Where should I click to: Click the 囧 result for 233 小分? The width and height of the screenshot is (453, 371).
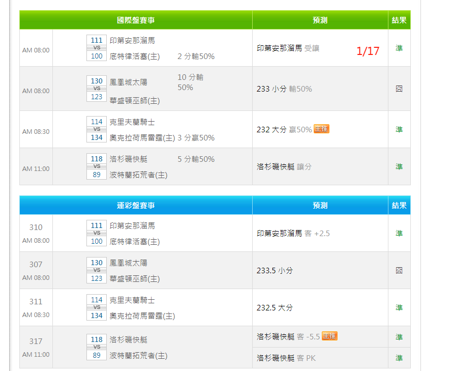[399, 89]
